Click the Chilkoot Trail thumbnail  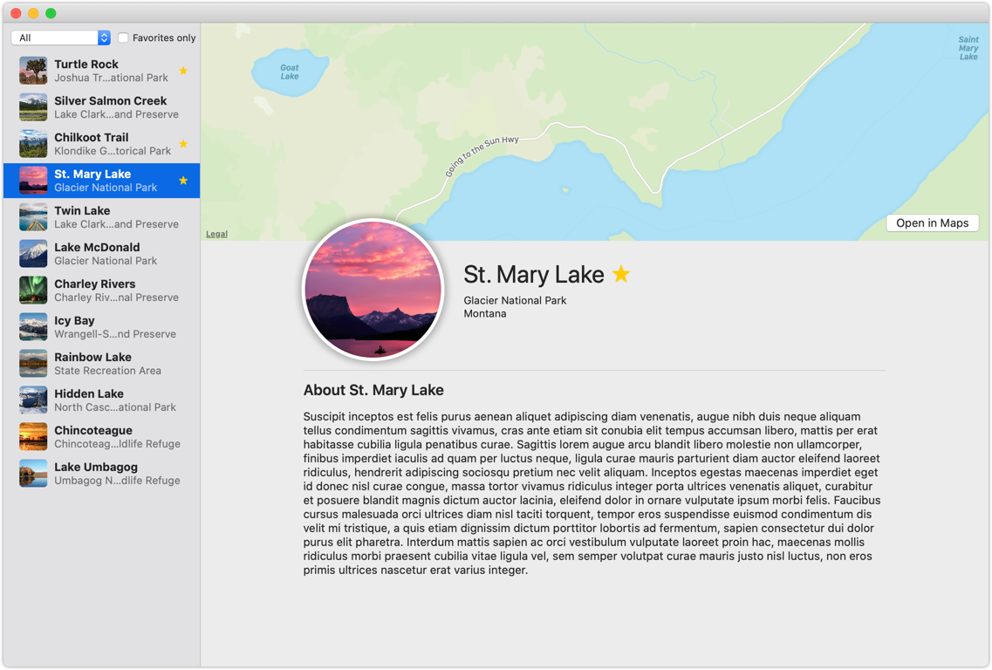[33, 144]
